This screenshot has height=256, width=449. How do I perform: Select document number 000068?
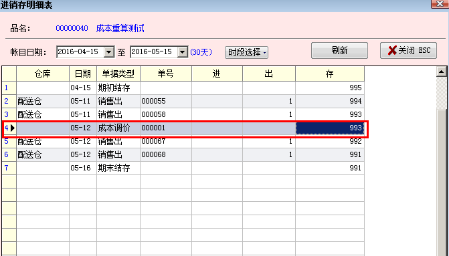[x=166, y=155]
